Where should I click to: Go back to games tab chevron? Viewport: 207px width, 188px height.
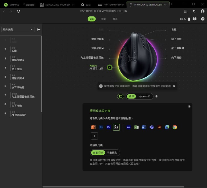(24, 4)
